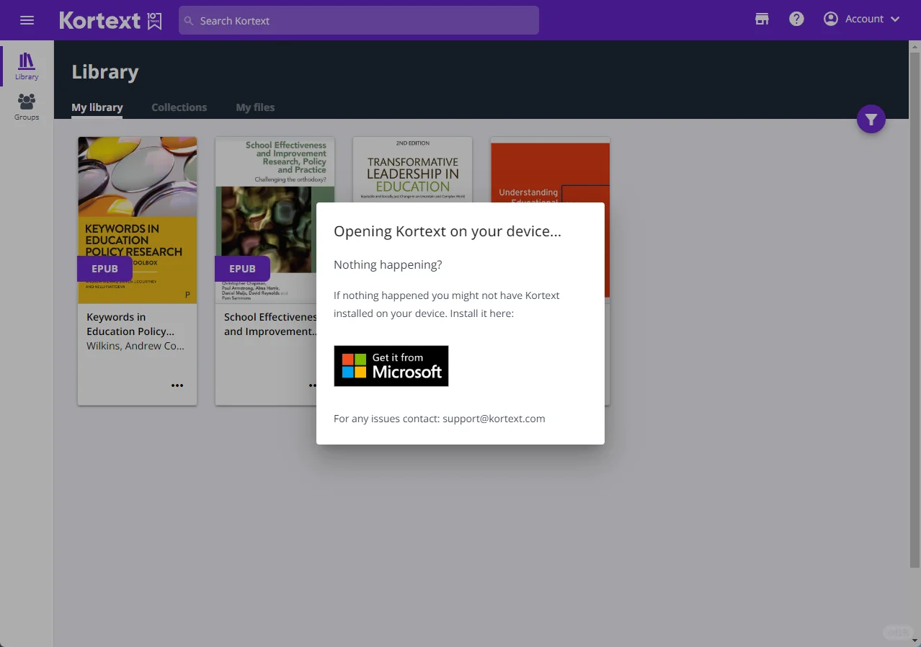The image size is (921, 647).
Task: Click the Kortext logo
Action: coord(111,20)
